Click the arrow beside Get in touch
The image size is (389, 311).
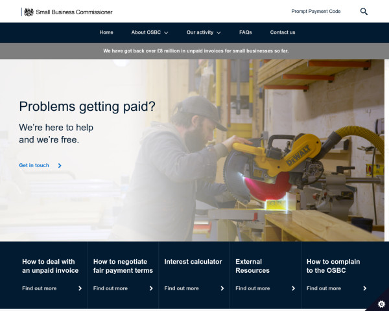click(x=60, y=166)
